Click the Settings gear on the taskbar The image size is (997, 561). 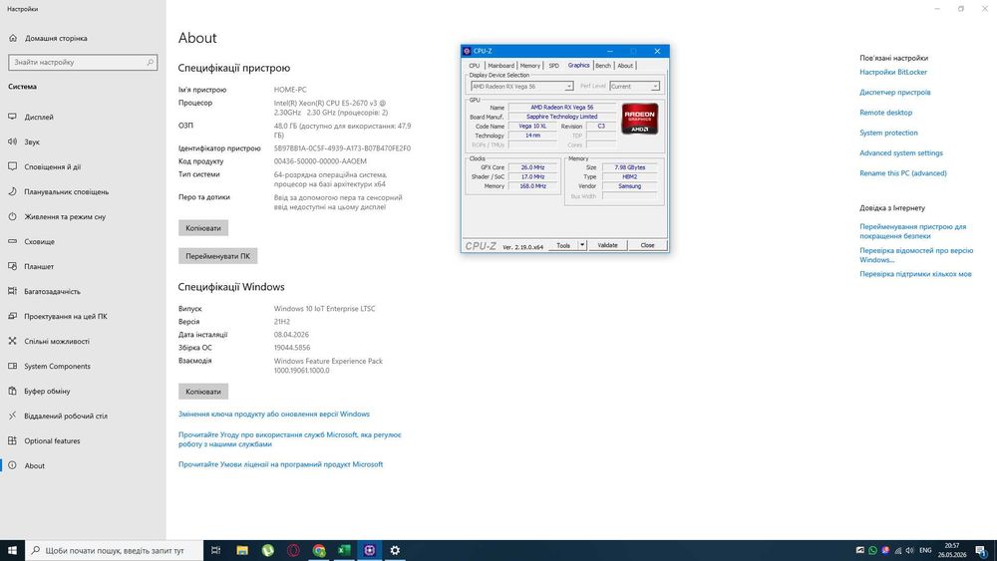(x=395, y=550)
